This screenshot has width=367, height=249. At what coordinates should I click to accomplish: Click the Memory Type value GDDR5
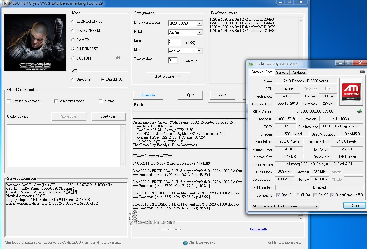pos(289,149)
